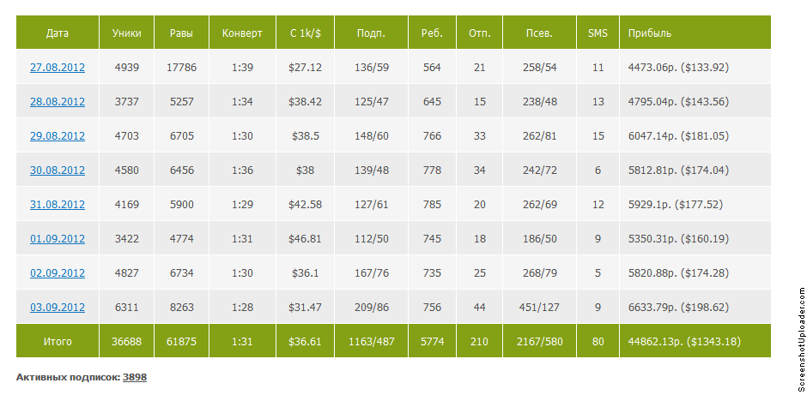Open the 31.08.2012 date link

[58, 205]
